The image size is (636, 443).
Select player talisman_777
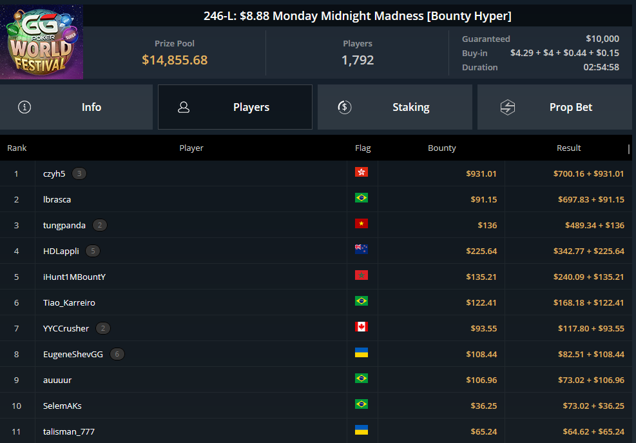point(68,431)
